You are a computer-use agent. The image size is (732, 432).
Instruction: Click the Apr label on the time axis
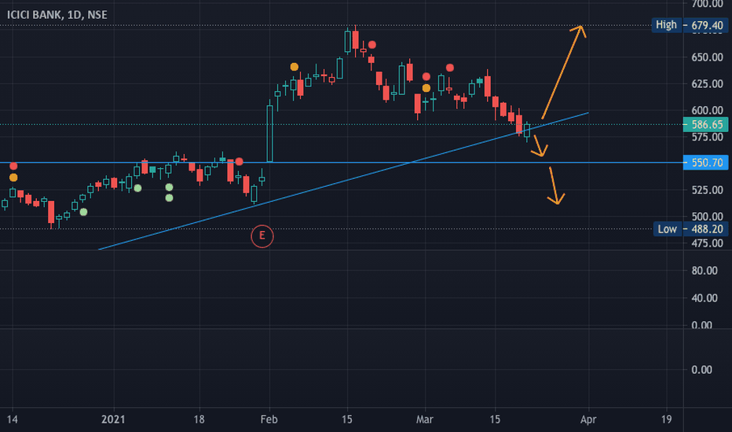(588, 419)
